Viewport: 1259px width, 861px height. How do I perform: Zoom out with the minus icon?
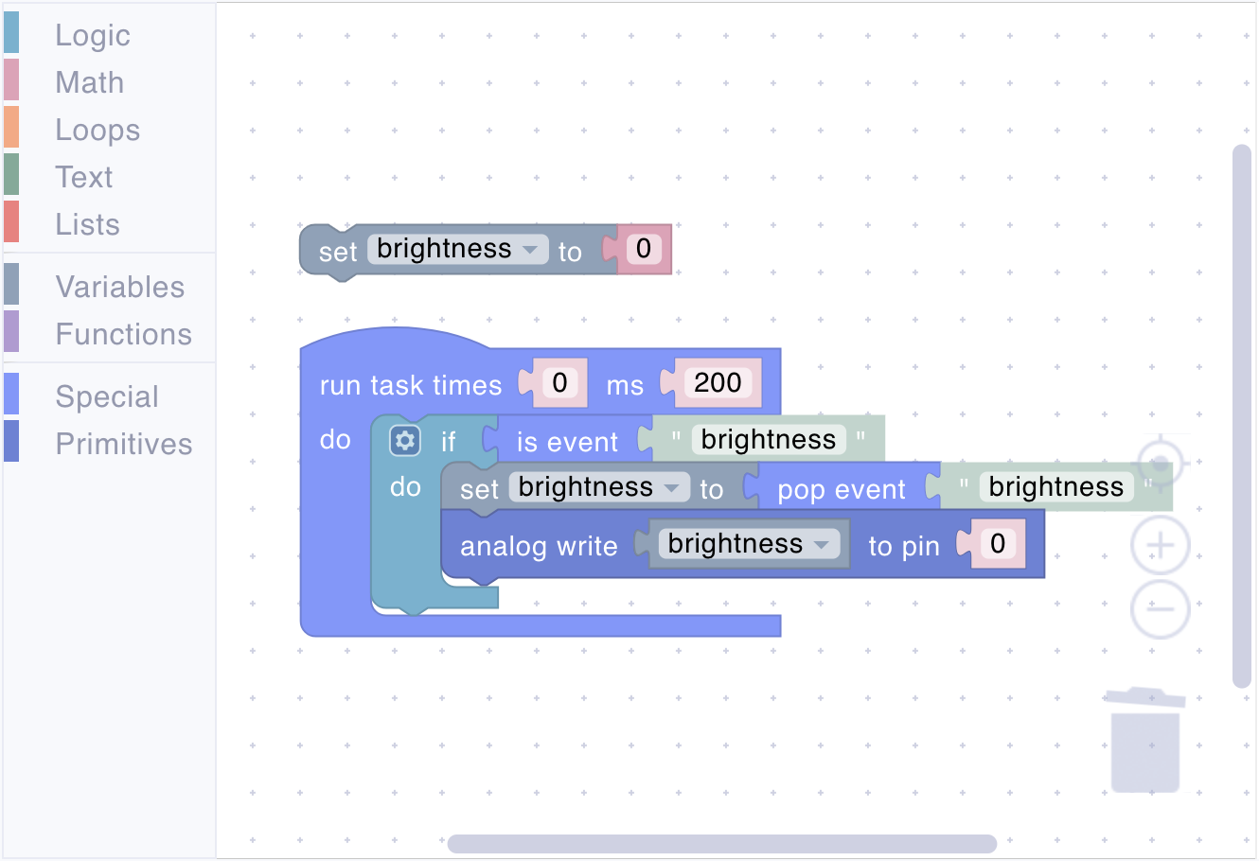(x=1161, y=608)
